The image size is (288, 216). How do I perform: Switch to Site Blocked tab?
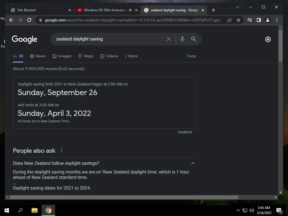pyautogui.click(x=39, y=10)
